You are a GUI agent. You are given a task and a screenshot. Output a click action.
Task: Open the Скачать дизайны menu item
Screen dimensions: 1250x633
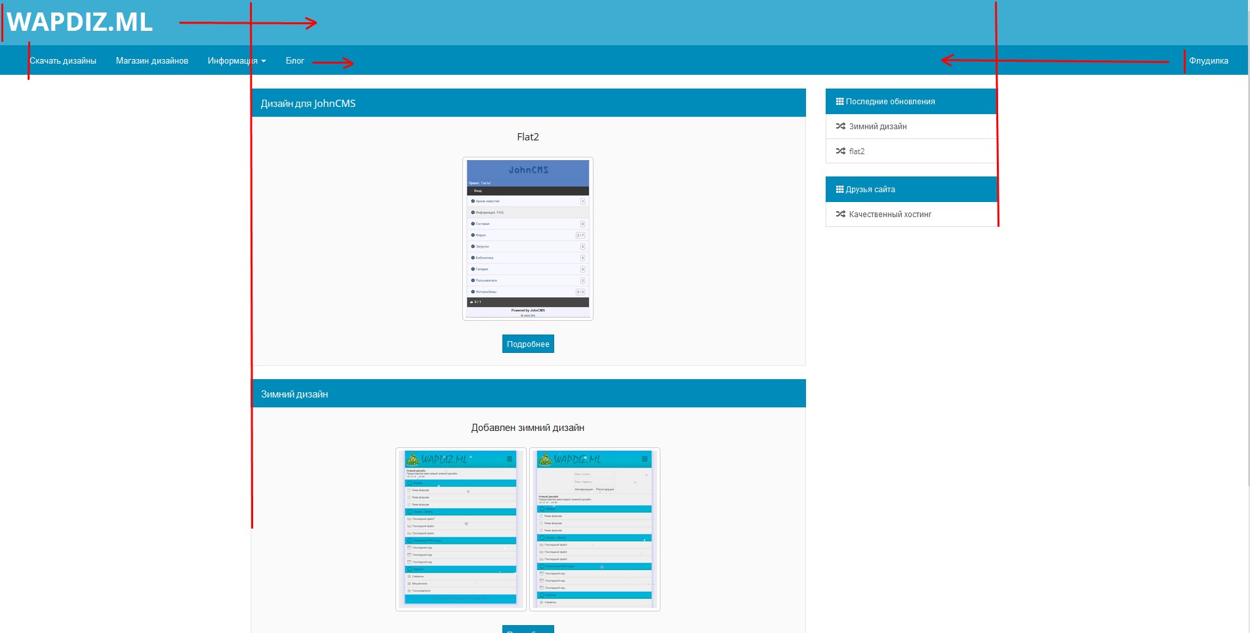(x=63, y=61)
